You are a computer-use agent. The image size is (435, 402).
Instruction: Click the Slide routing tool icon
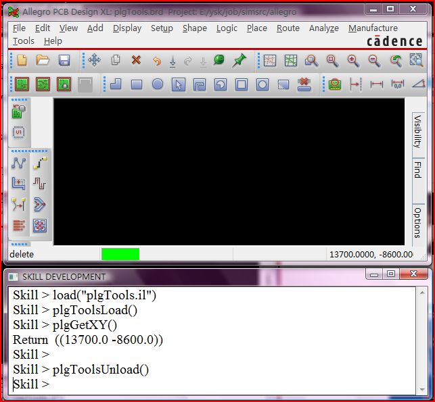[x=19, y=183]
